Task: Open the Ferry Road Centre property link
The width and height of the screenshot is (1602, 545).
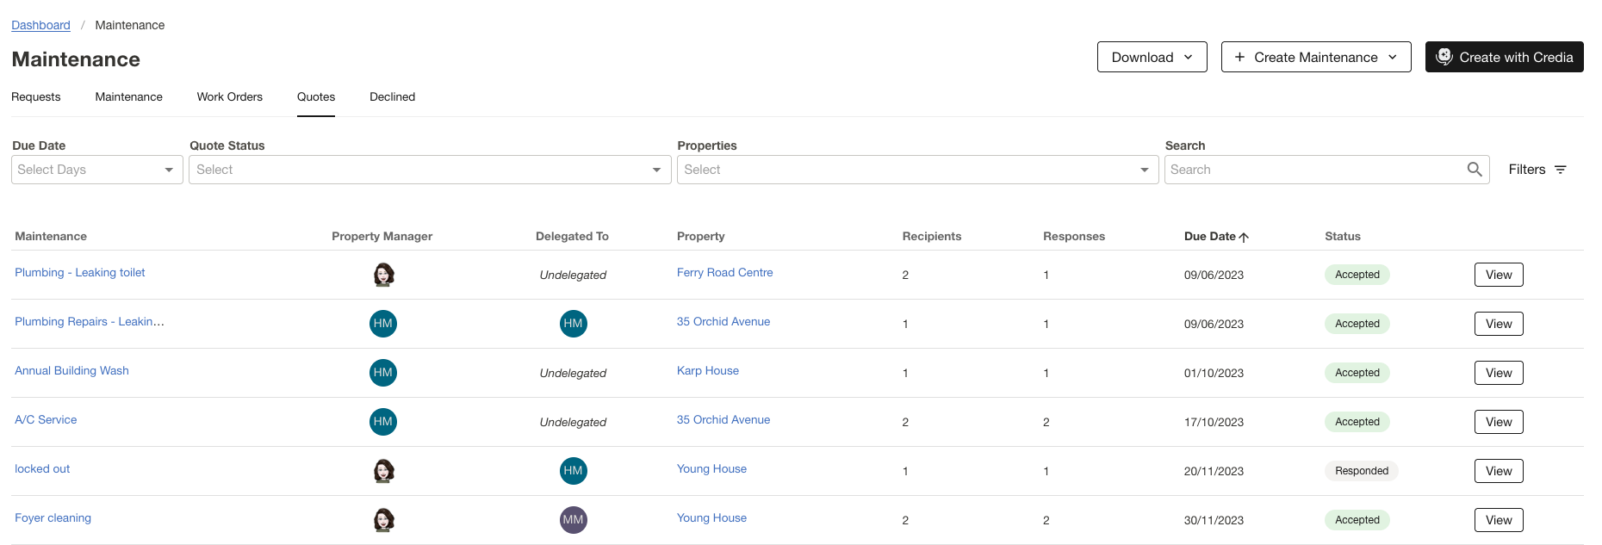Action: coord(724,273)
